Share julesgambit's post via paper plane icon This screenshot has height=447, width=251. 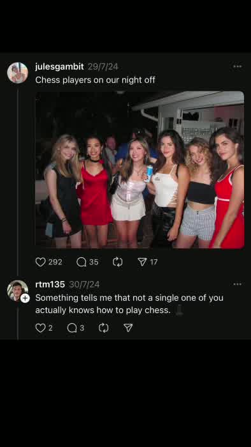tap(142, 262)
